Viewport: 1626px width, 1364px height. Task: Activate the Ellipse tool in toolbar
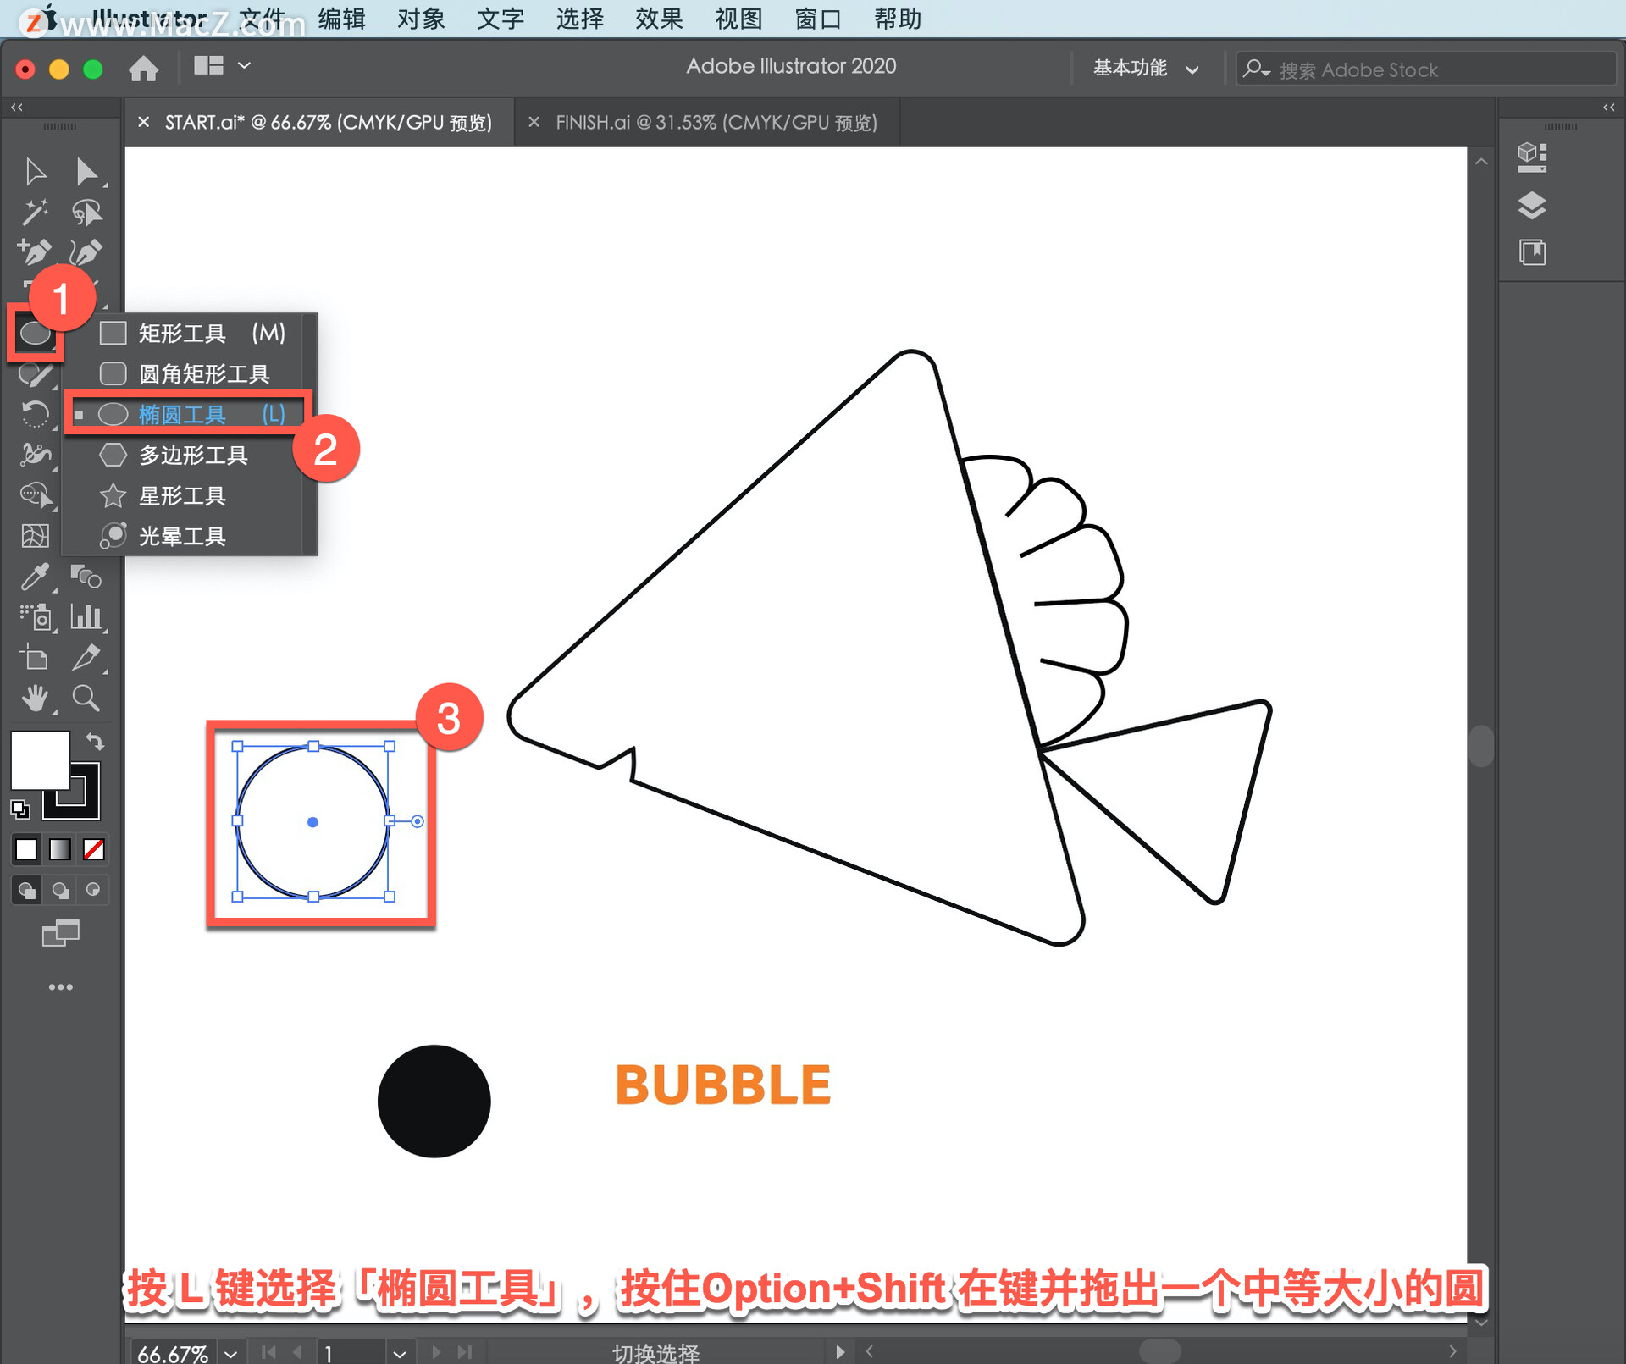35,334
